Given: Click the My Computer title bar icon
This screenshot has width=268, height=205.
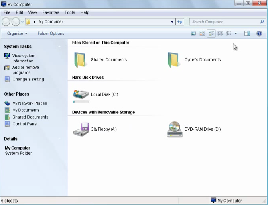Looking at the screenshot, I should click(4, 4).
